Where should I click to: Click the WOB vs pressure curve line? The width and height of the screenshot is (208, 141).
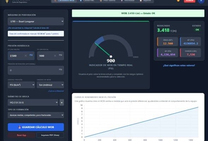tap(141, 122)
